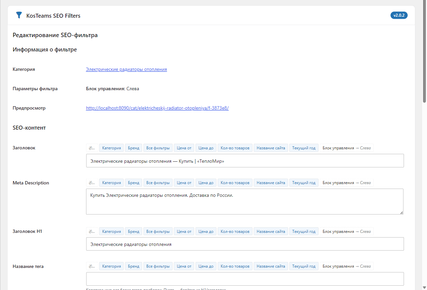
Task: Insert Кол-во товаров tag in Meta Description row
Action: tap(235, 183)
